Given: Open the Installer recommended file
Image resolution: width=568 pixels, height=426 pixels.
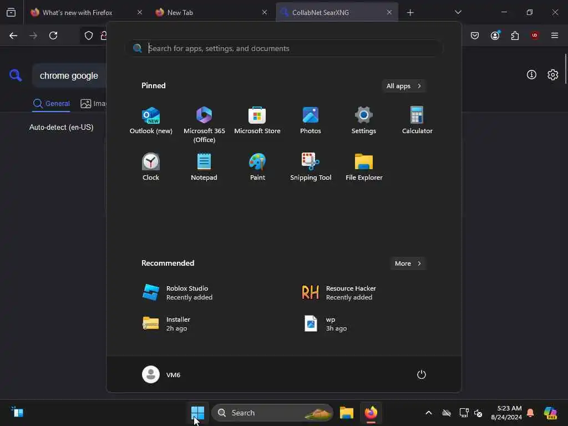Looking at the screenshot, I should tap(166, 324).
